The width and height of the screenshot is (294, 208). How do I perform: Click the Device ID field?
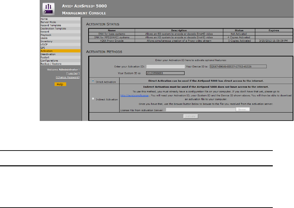coord(238,67)
